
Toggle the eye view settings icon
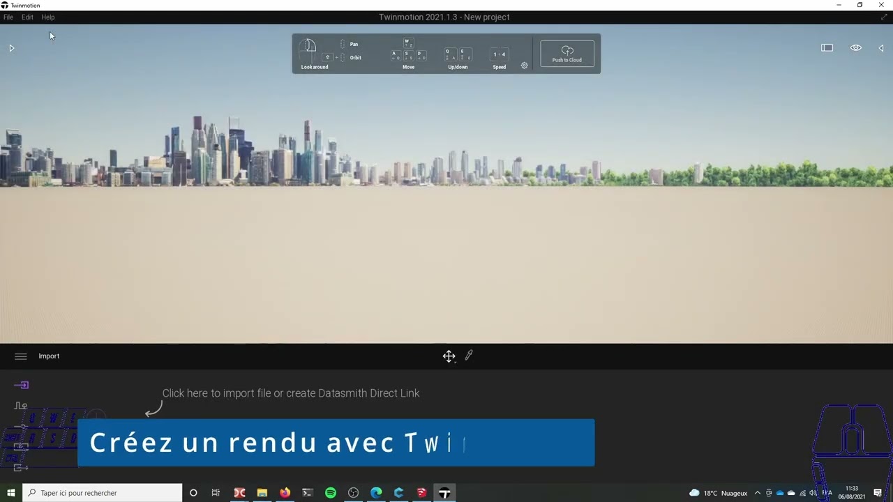coord(856,48)
